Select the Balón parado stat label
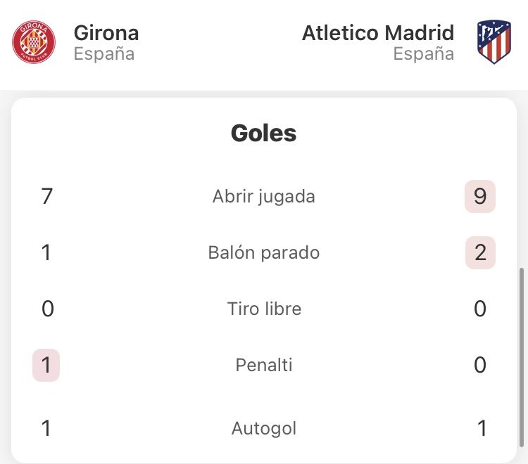528x464 pixels. pos(264,252)
